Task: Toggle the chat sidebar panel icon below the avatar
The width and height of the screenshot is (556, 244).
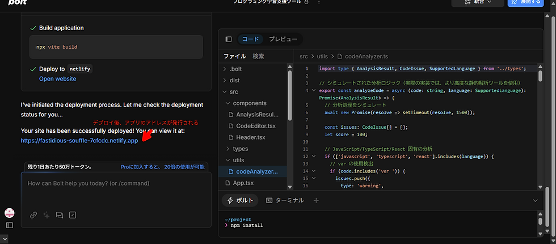Action: click(x=10, y=225)
